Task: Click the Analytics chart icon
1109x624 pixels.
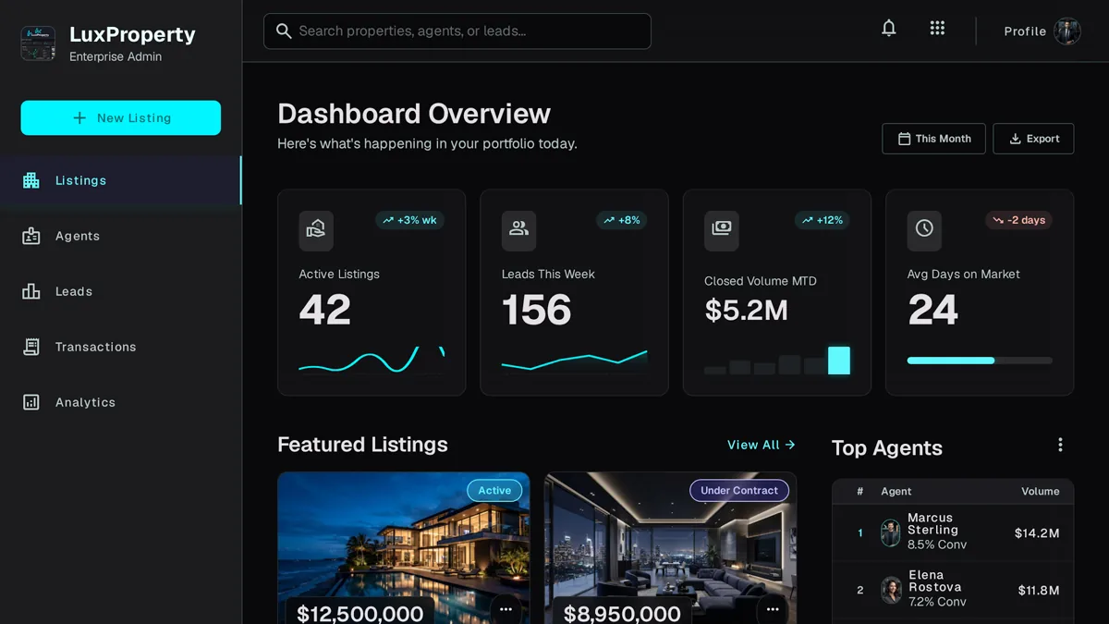Action: pos(31,402)
